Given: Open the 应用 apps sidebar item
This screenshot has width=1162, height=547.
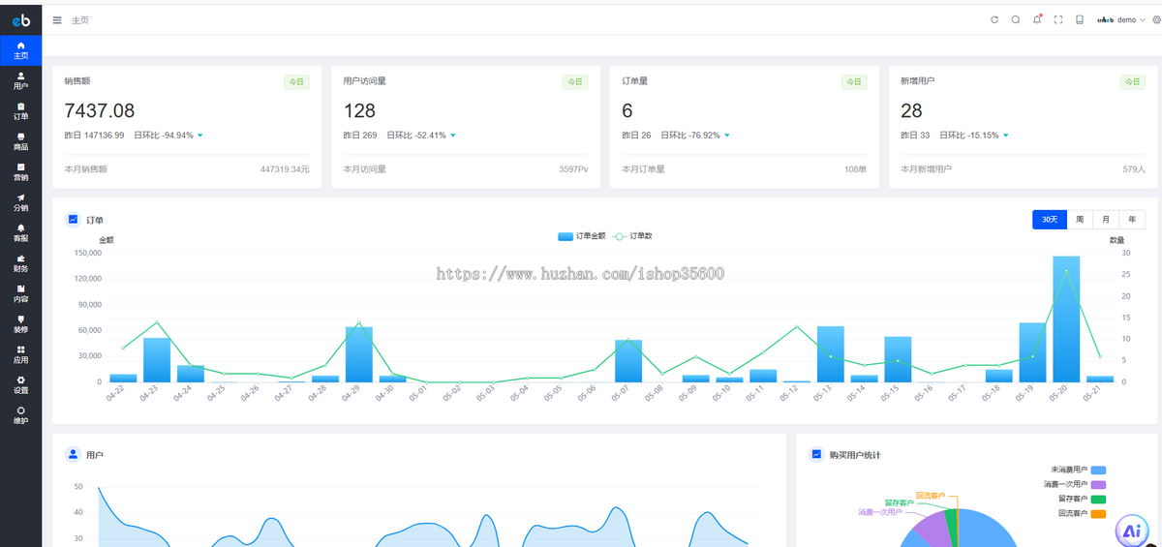Looking at the screenshot, I should 20,354.
